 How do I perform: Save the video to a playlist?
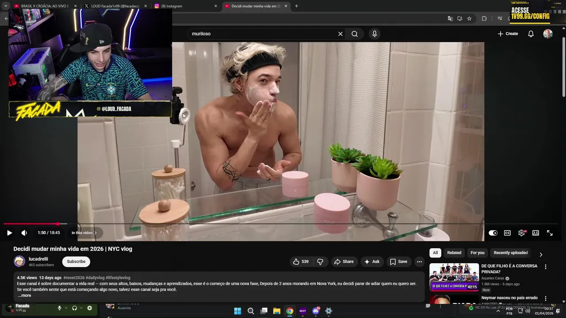(398, 261)
